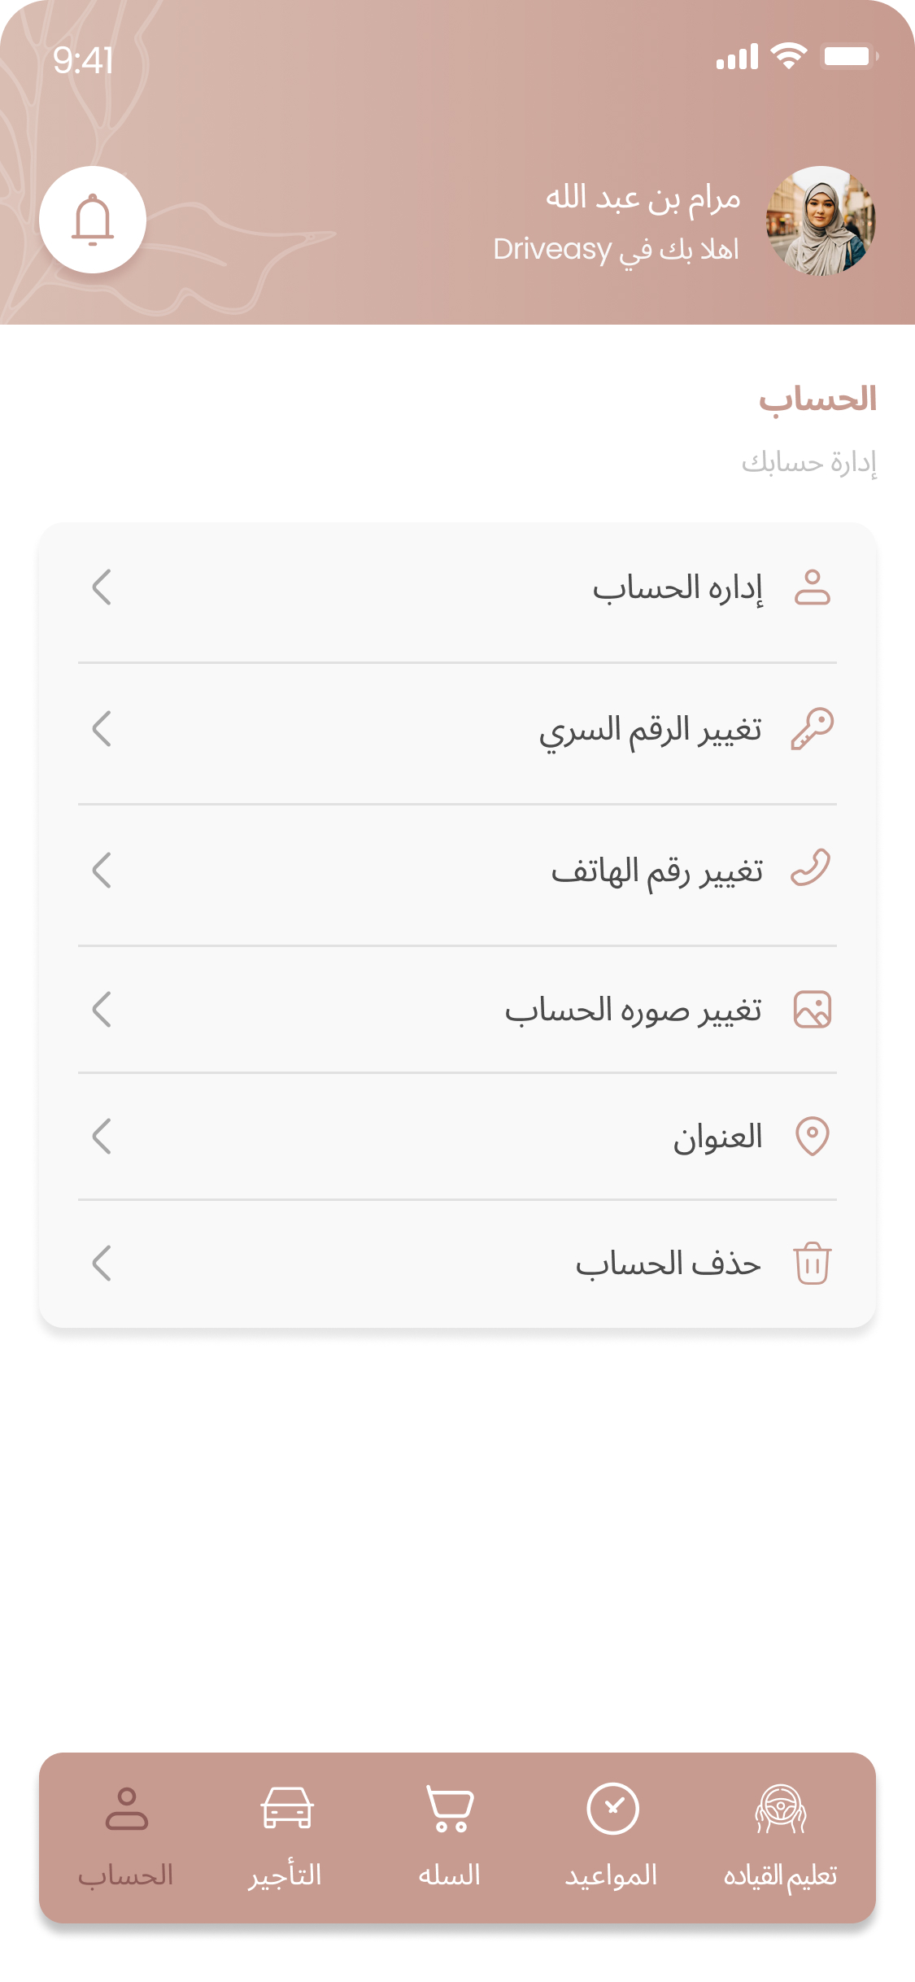Expand the تغيير الرقم السري row chevron
The image size is (915, 1982).
point(102,728)
